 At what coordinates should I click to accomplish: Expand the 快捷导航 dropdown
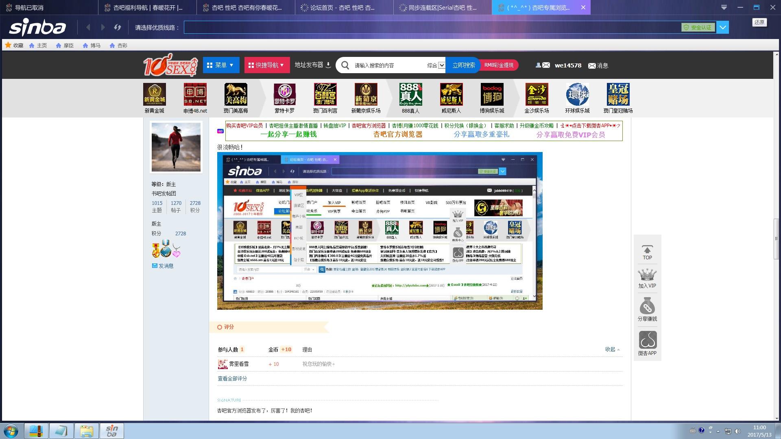tap(267, 65)
